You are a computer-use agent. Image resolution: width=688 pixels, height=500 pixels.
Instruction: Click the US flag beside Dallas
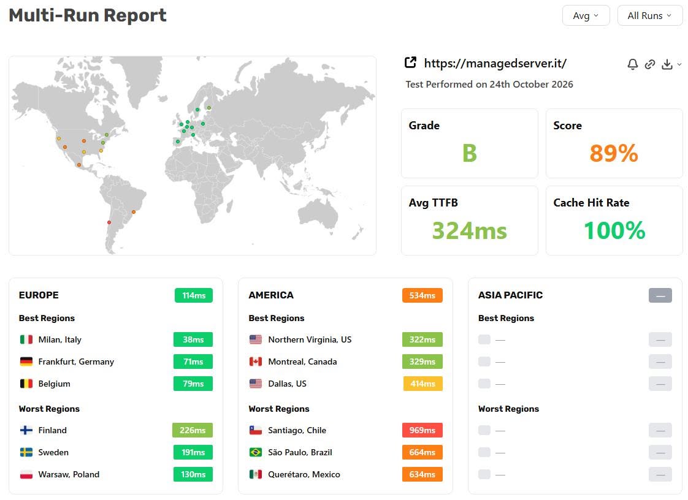click(255, 384)
